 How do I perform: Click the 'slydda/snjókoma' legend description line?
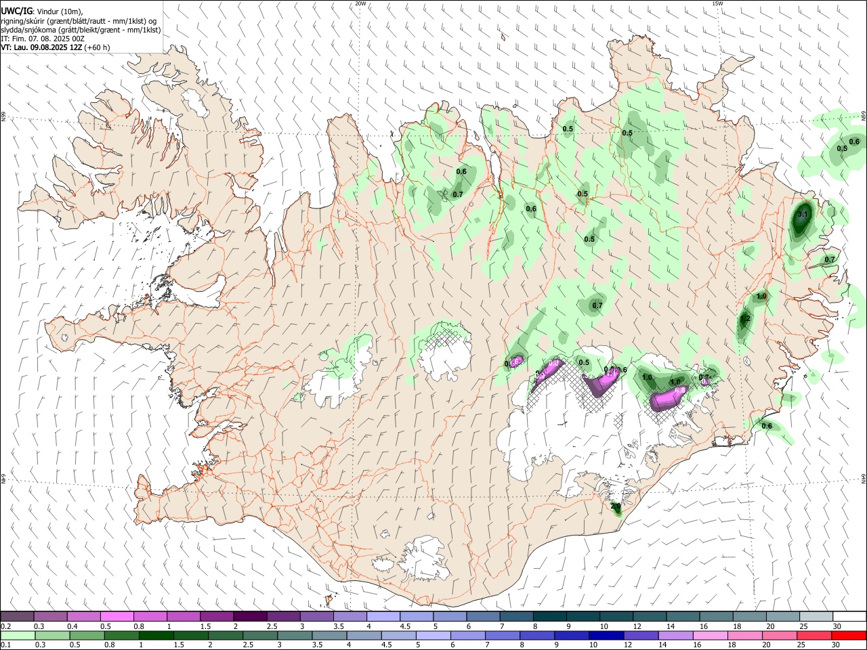[x=81, y=30]
